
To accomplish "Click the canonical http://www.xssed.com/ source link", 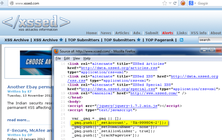I will [154, 93].
